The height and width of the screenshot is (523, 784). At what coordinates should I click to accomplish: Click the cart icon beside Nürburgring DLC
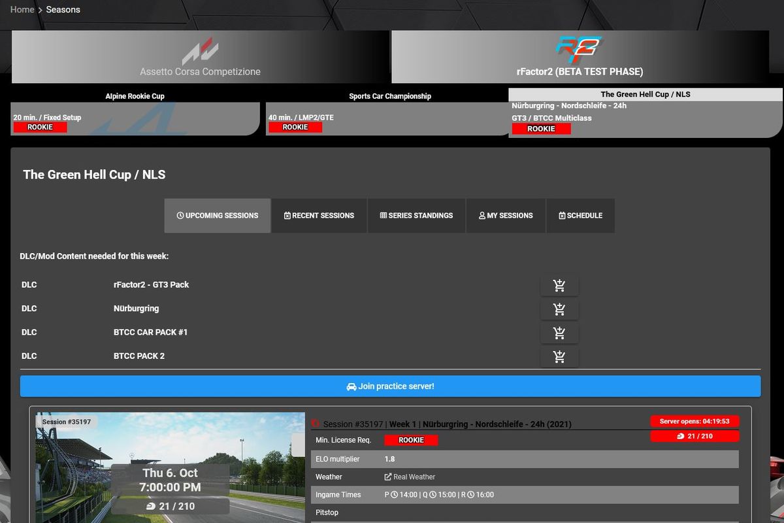click(x=559, y=309)
